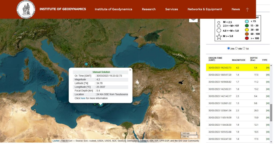Click the small green marker beside the cyan one
Screen dimensions: 274x144
coord(92,67)
